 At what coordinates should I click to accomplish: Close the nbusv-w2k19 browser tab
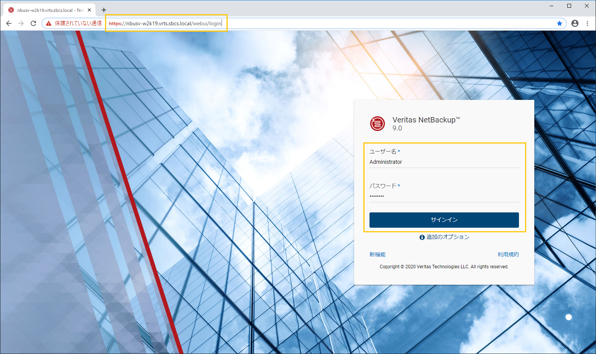[x=89, y=10]
